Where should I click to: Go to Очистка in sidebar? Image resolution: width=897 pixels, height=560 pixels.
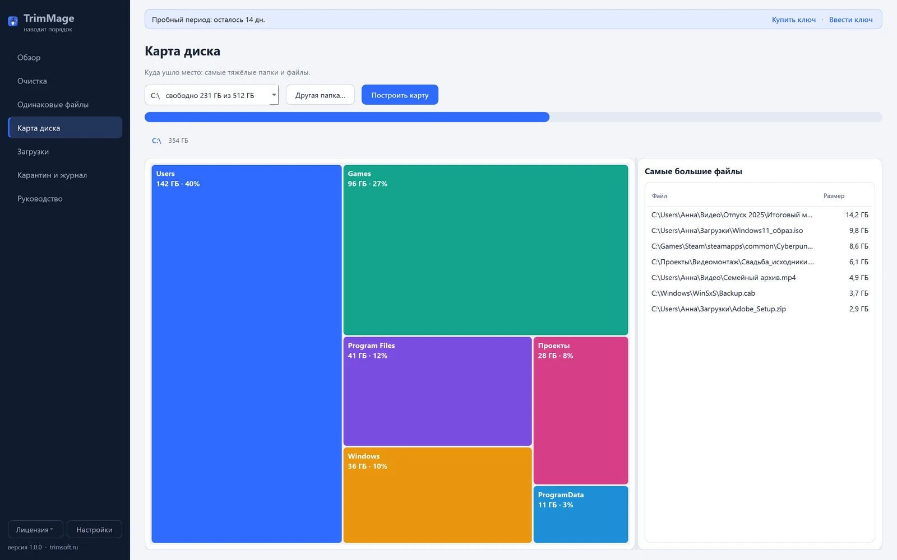click(x=65, y=81)
